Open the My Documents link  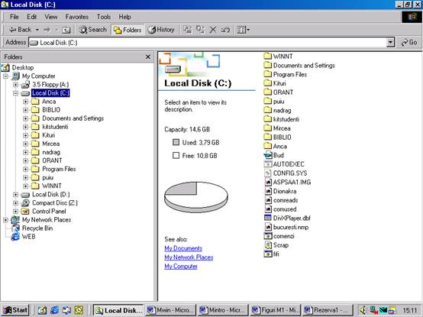[x=183, y=248]
